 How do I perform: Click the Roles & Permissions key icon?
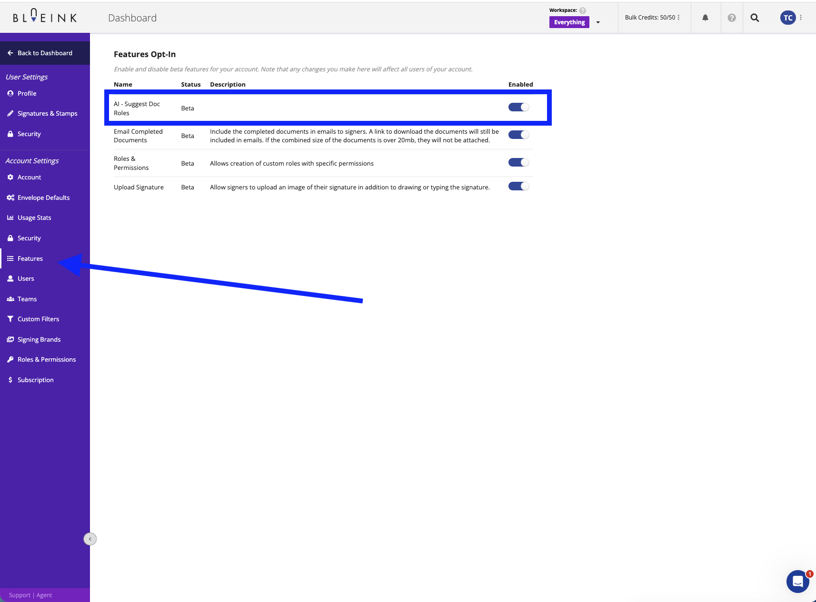[x=10, y=359]
